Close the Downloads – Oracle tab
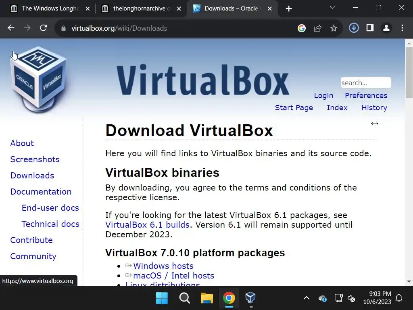The width and height of the screenshot is (413, 310). (x=270, y=9)
